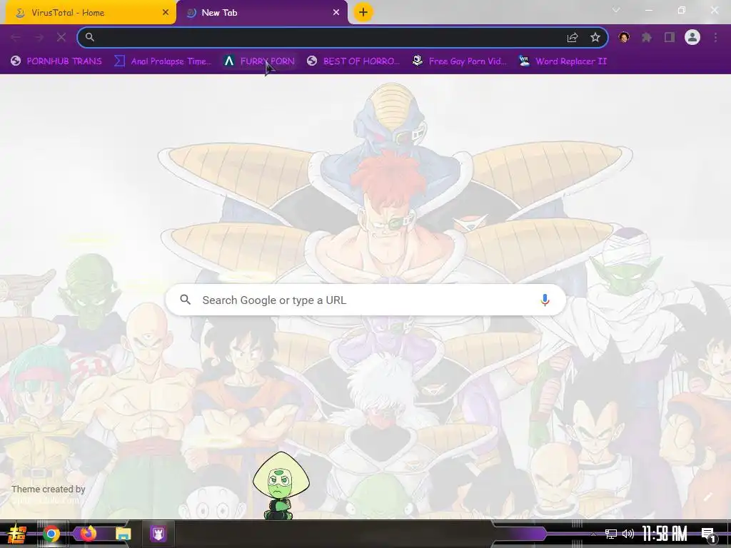Open the BEST OF HORRO... bookmark
Viewport: 731px width, 548px height.
[x=353, y=61]
